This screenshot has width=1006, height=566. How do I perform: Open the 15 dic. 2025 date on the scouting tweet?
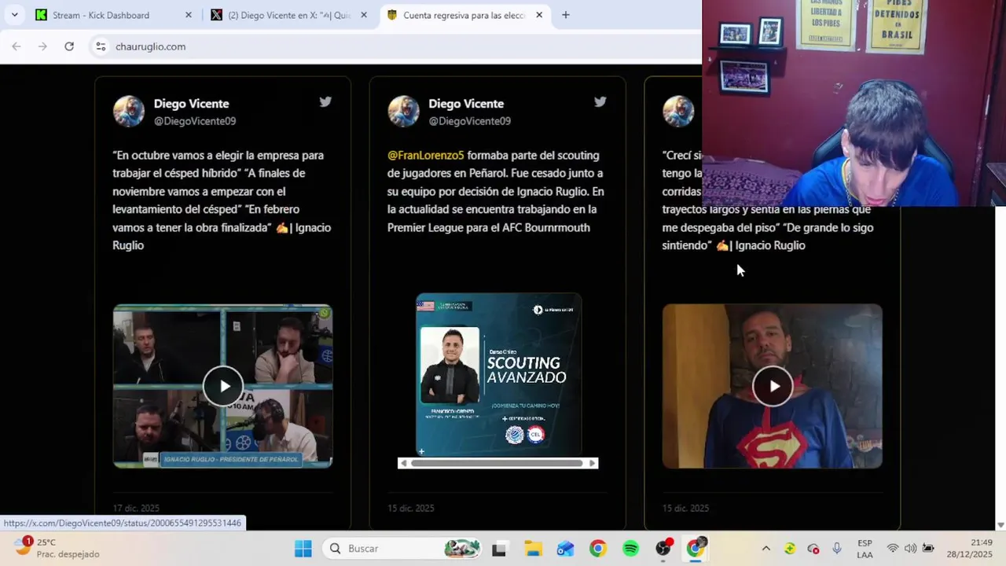(x=410, y=509)
